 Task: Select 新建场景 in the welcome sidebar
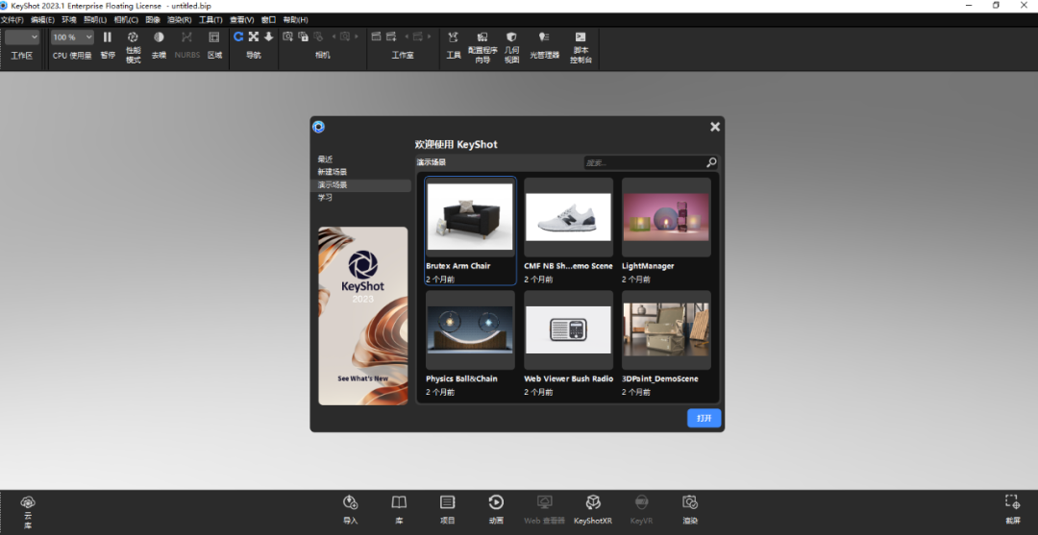[x=333, y=172]
